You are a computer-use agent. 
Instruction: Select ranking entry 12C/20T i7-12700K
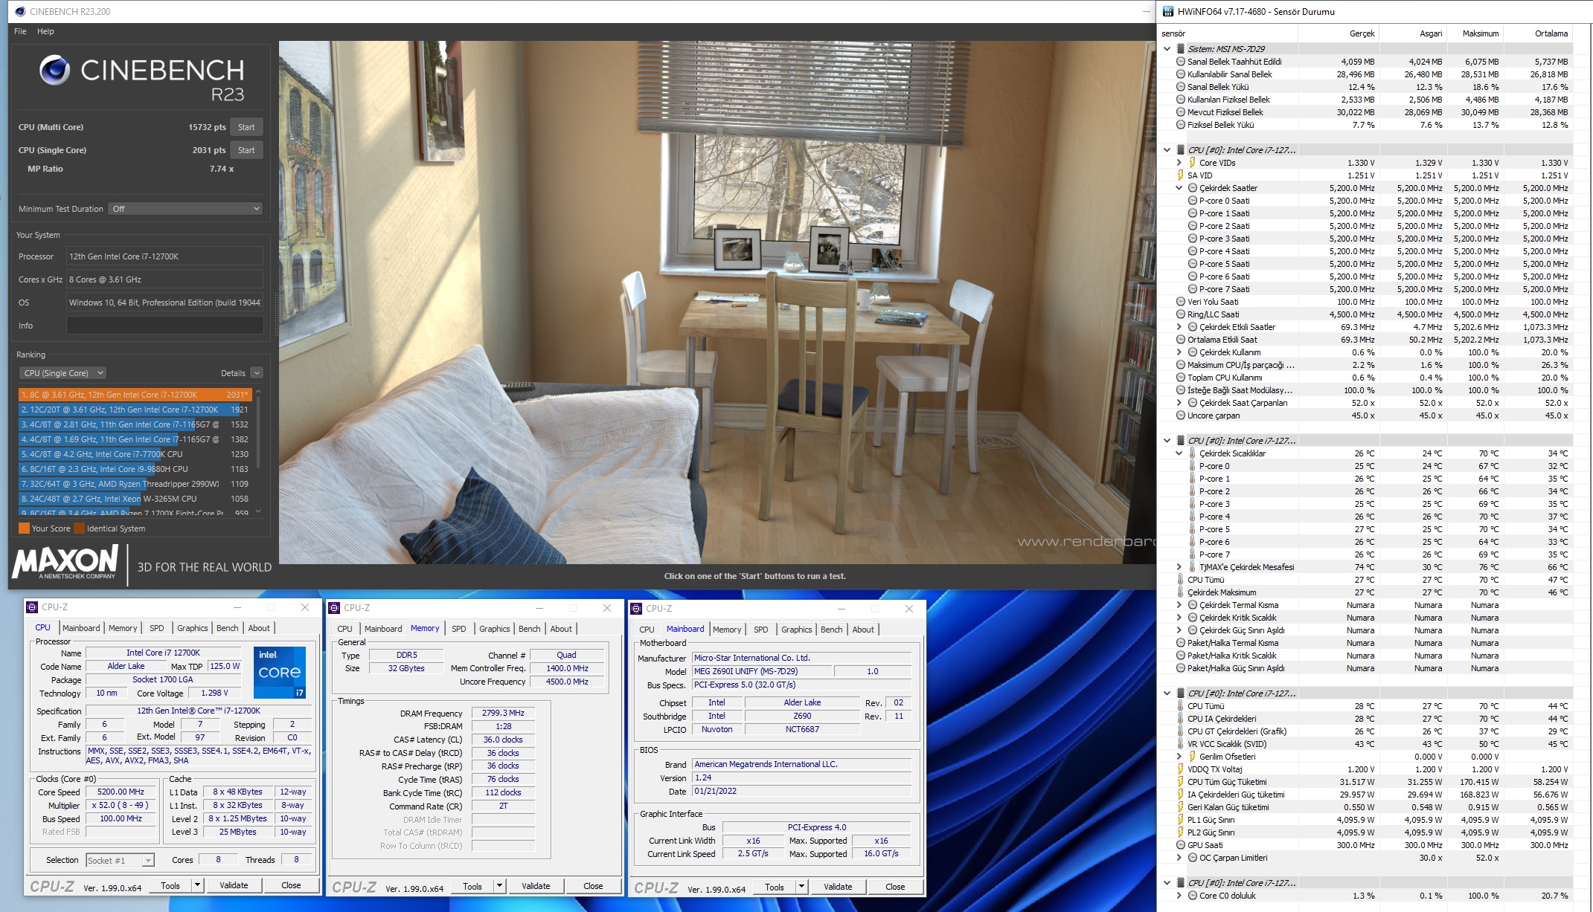134,410
